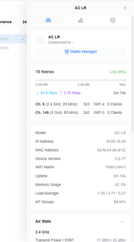Click the Load Average 1.39 / 0.71 / 0.27 value
Screen dimensions: 134x242
[x=112, y=193]
